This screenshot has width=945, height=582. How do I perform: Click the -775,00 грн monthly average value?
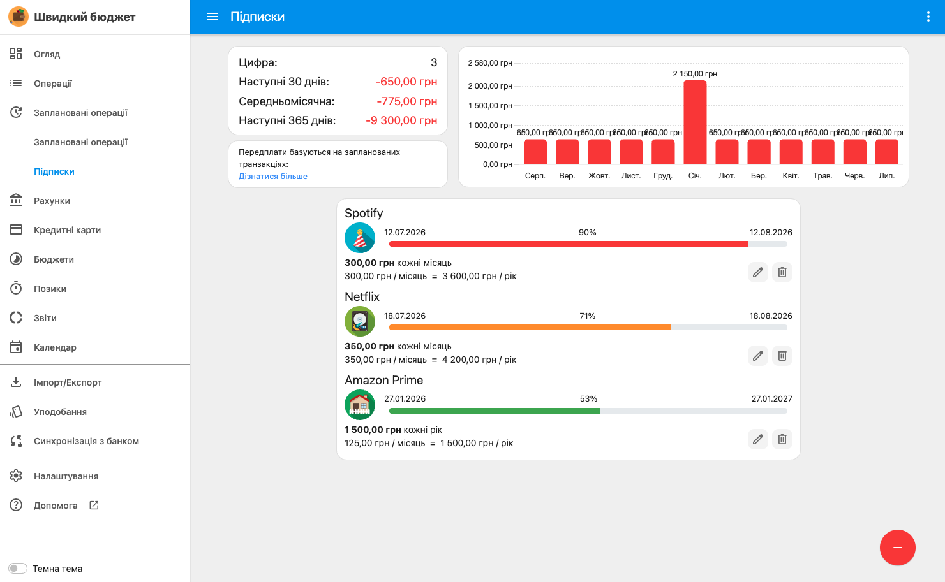coord(407,101)
